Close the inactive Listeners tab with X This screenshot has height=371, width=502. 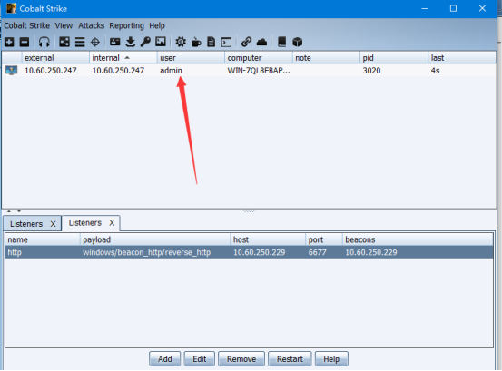[53, 224]
